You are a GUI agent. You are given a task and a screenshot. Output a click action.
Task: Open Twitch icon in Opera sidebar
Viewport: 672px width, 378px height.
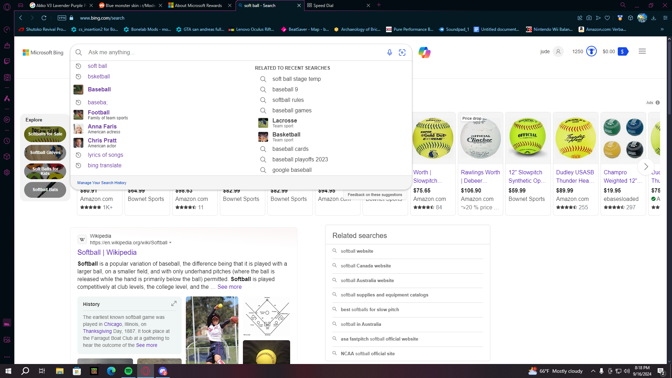point(7,61)
